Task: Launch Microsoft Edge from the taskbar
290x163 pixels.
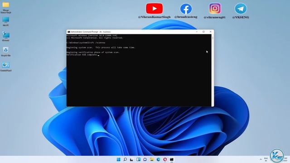Action: click(159, 159)
